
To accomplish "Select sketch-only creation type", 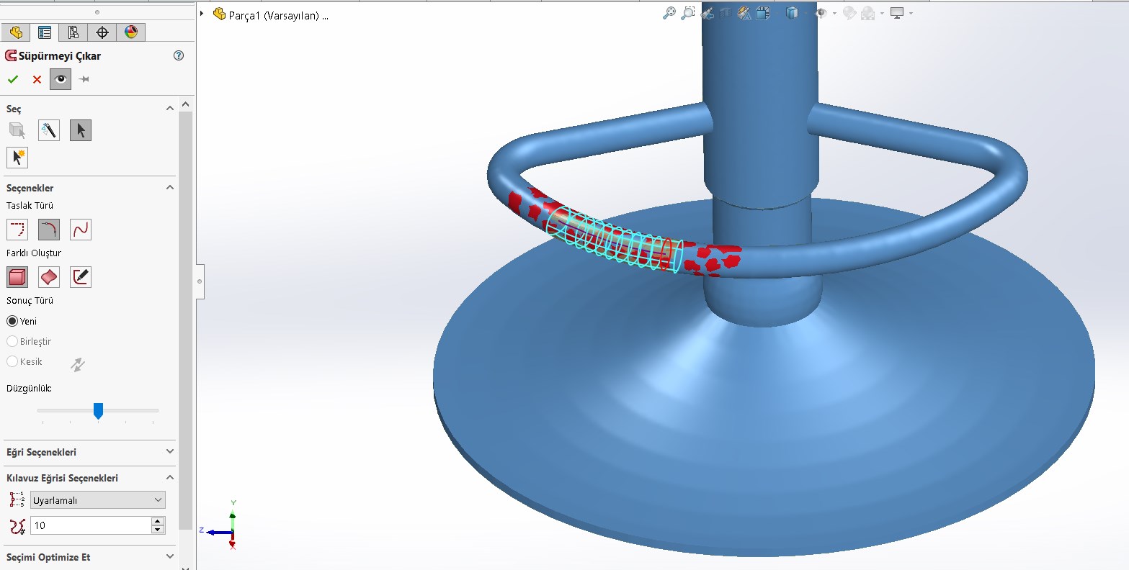I will 81,277.
